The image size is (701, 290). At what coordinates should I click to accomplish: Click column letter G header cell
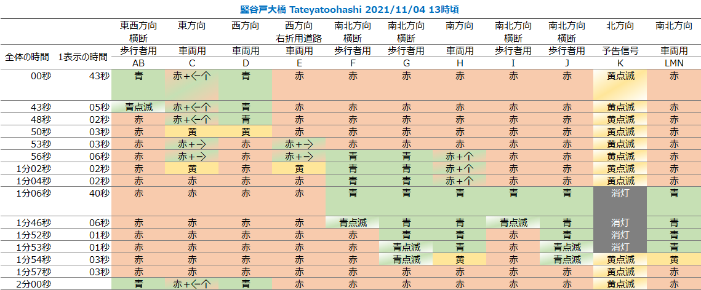tap(406, 63)
